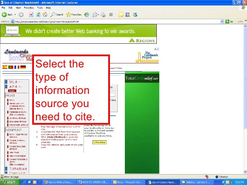
Task: Open the Tools menu
Action: [40, 8]
